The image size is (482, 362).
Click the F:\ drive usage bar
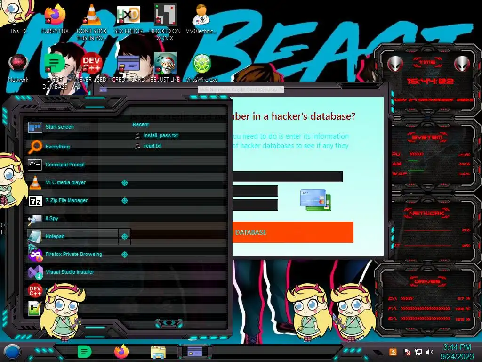point(426,308)
